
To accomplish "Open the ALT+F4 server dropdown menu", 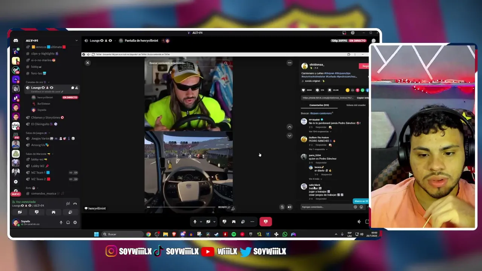I will click(76, 41).
